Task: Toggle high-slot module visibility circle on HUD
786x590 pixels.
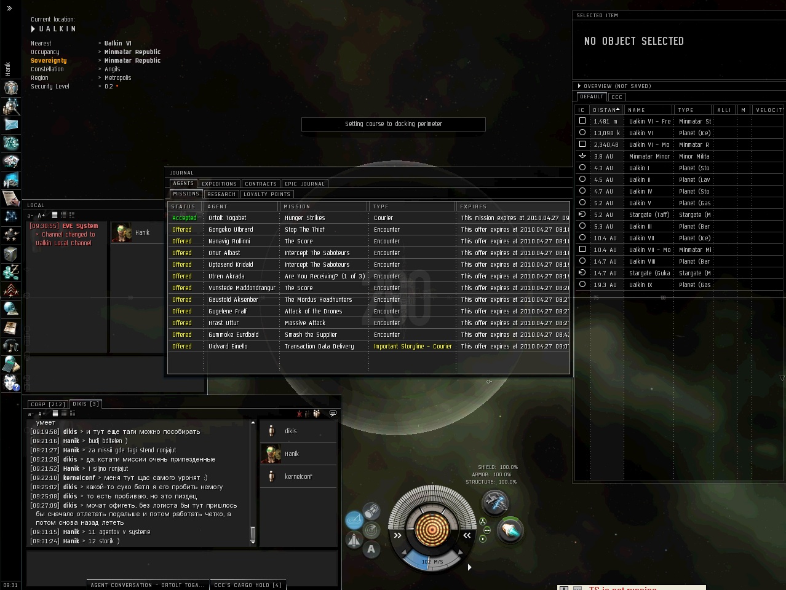Action: tap(483, 522)
